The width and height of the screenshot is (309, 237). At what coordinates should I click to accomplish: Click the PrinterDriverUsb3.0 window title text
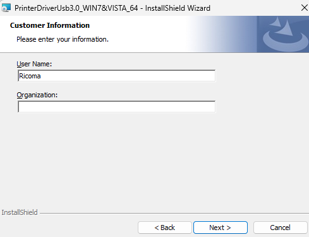112,8
